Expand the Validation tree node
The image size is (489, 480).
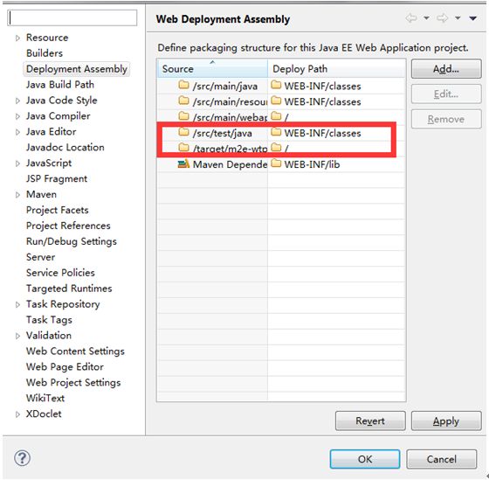tap(17, 336)
